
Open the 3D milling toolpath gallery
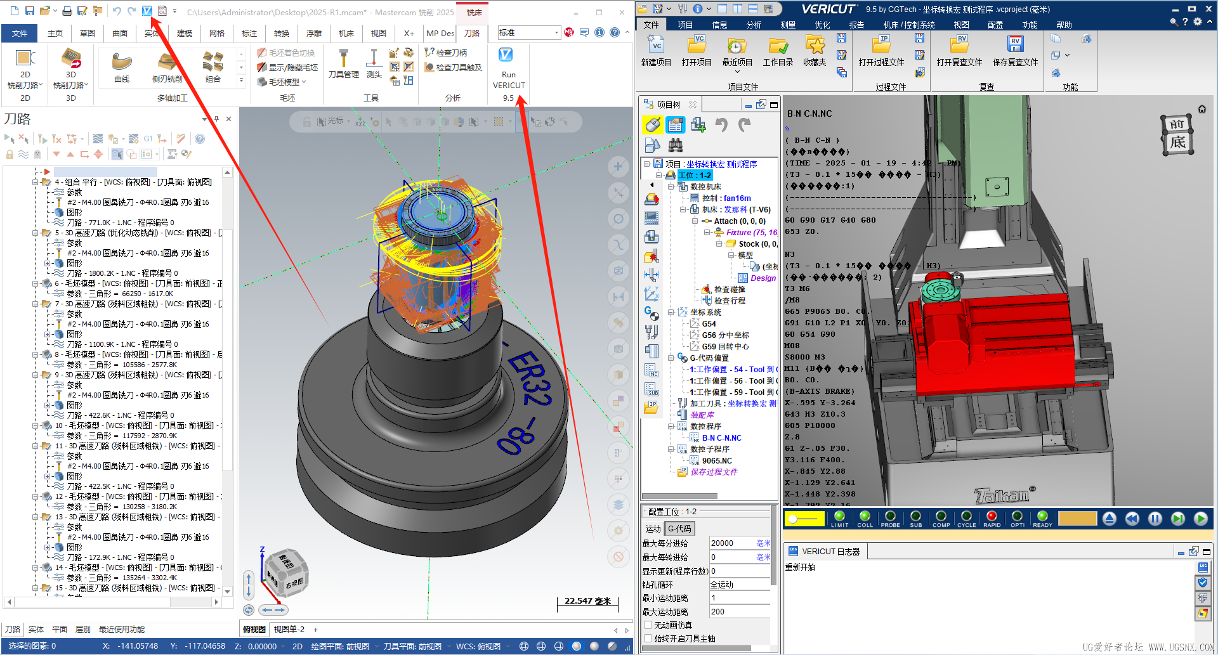click(70, 68)
